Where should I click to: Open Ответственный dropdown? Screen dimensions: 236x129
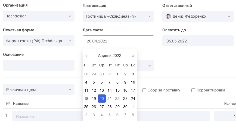(198, 16)
